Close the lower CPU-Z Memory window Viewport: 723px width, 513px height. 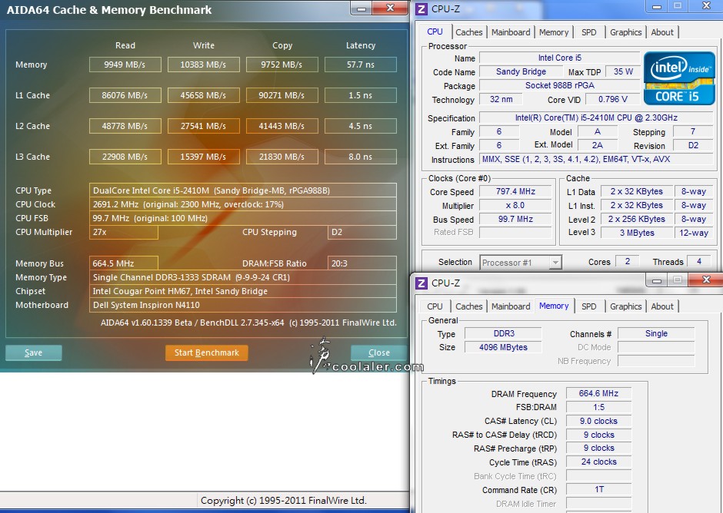(706, 280)
